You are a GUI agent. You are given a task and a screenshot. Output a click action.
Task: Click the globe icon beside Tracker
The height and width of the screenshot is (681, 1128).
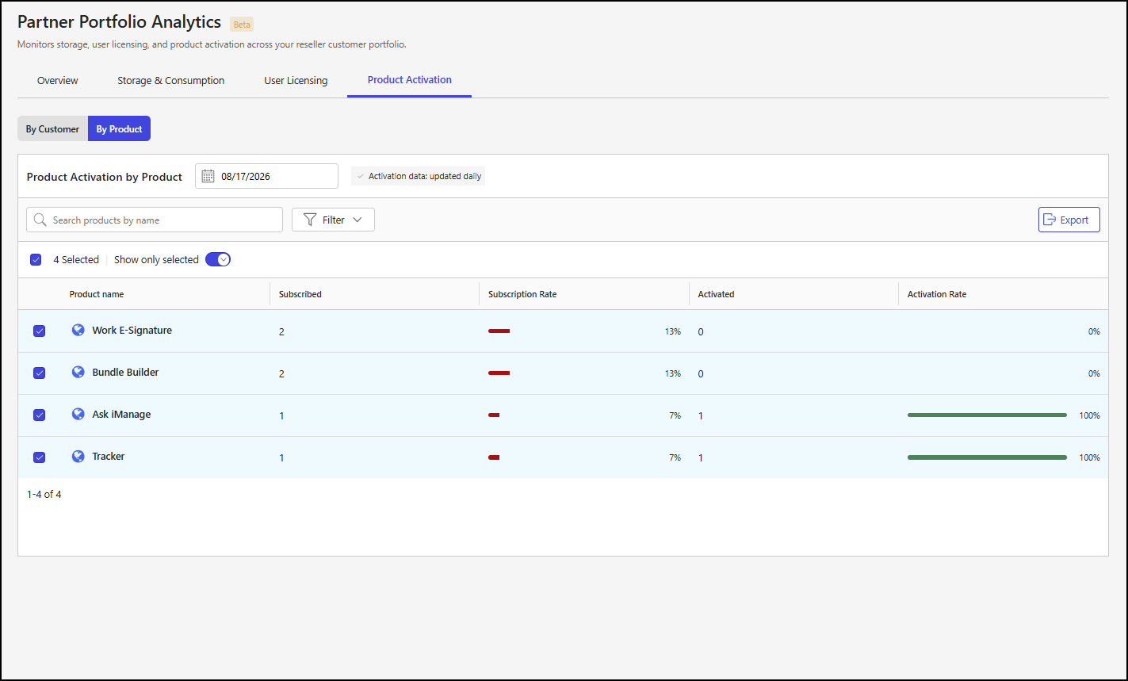pyautogui.click(x=78, y=456)
